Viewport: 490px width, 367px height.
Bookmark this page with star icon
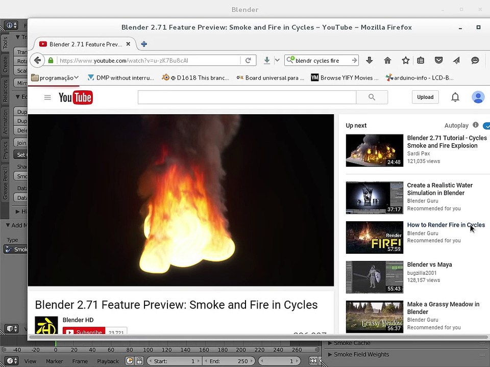coord(406,60)
